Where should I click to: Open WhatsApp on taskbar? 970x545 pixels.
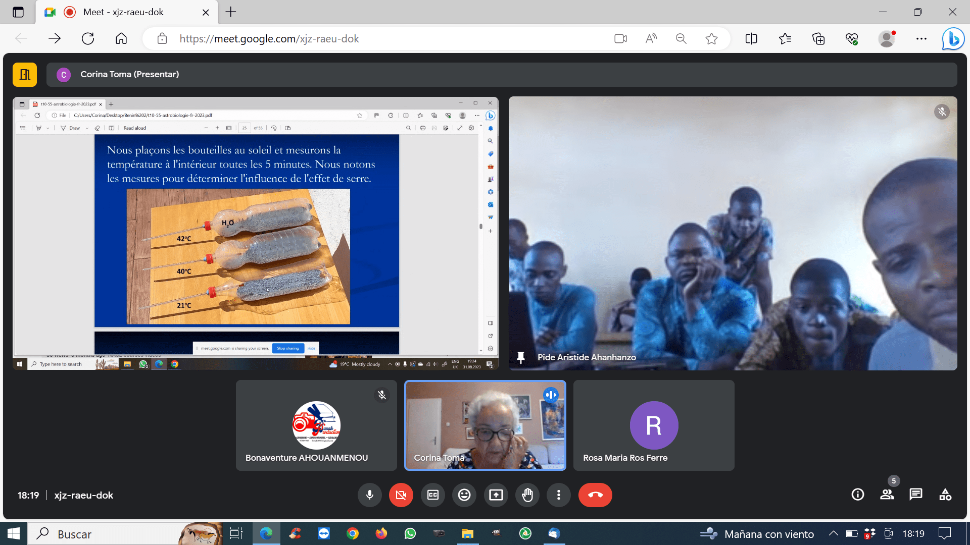coord(410,533)
